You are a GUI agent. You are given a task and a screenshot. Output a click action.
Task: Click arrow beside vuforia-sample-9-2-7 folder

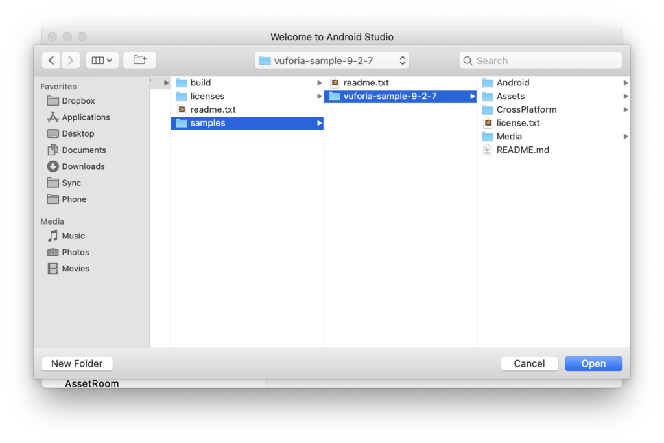click(x=472, y=97)
